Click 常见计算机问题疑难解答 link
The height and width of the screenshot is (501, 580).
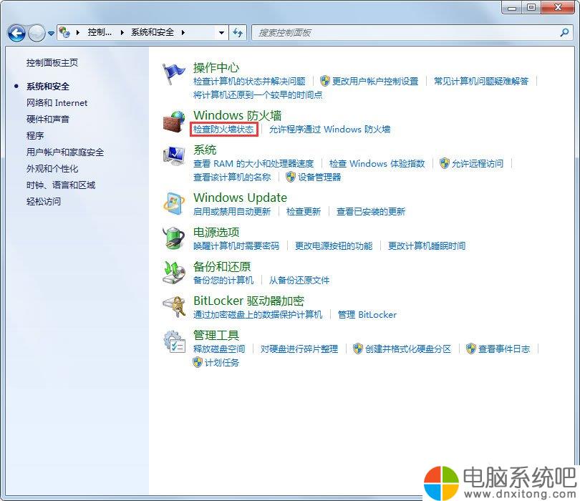481,81
